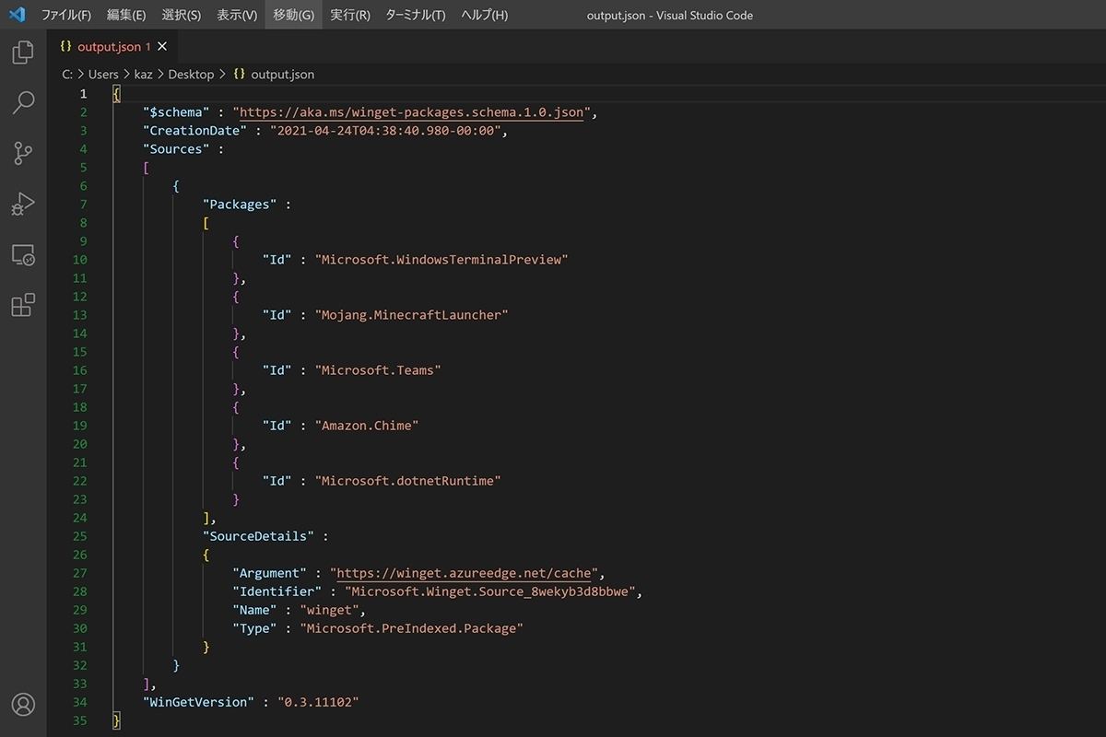This screenshot has width=1106, height=737.
Task: Click the VS Code logo in title bar
Action: pos(18,15)
